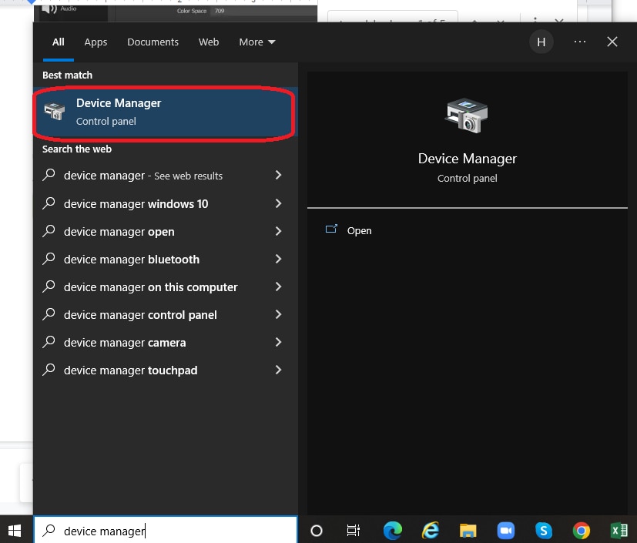Image resolution: width=637 pixels, height=543 pixels.
Task: Click search icon beside 'device manager open'
Action: coord(49,231)
